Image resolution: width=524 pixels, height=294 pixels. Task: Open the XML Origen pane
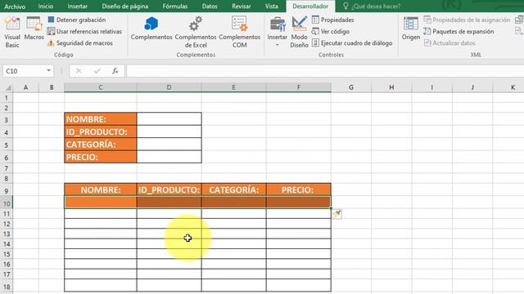(411, 29)
